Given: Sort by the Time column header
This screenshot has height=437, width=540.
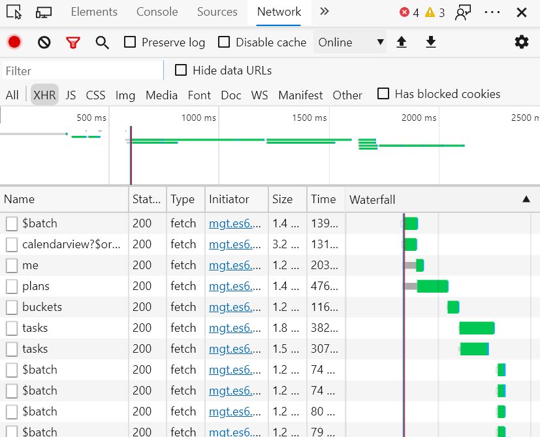Looking at the screenshot, I should 326,199.
